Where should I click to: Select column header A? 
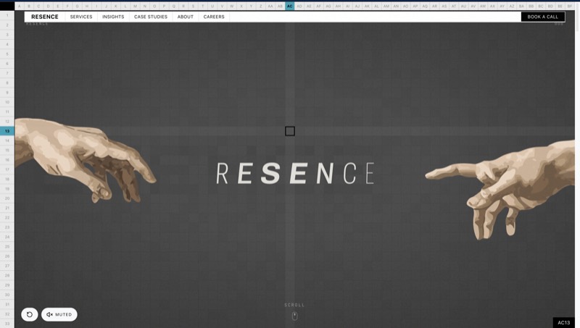click(20, 6)
